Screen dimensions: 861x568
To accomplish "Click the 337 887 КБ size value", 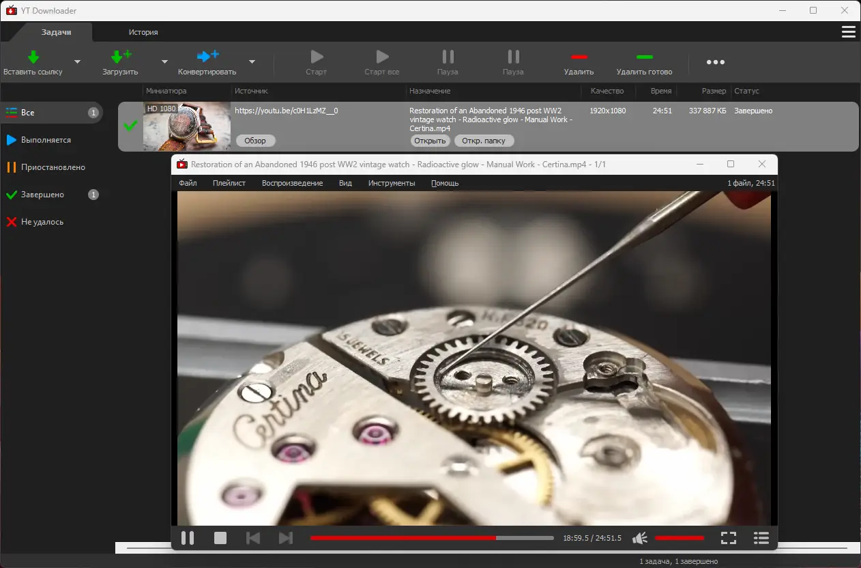I will 707,110.
